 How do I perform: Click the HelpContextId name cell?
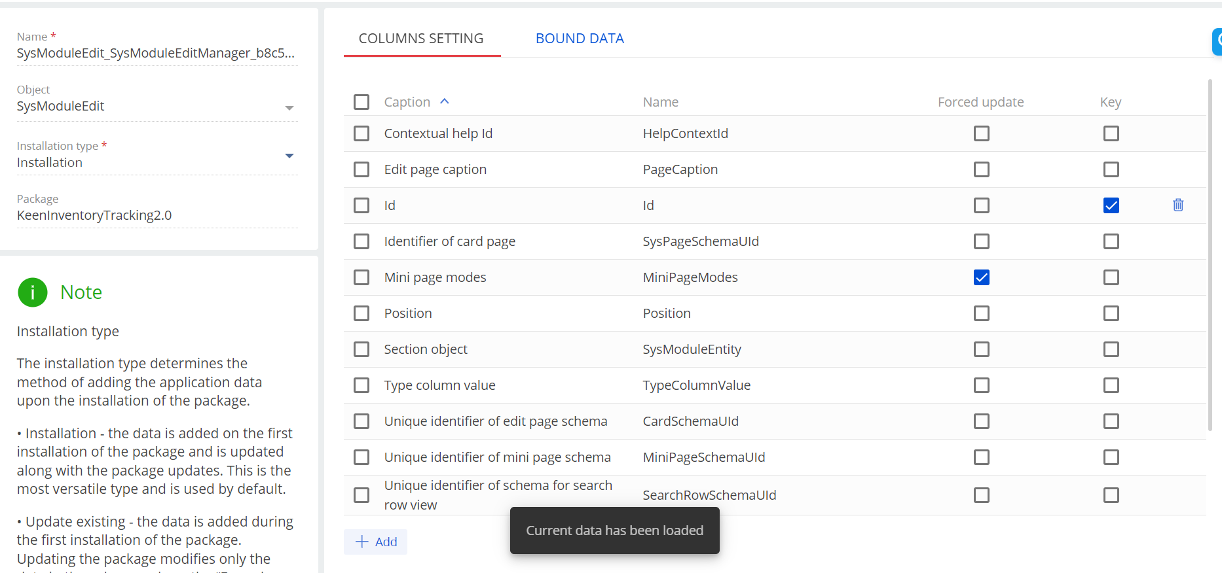point(686,133)
